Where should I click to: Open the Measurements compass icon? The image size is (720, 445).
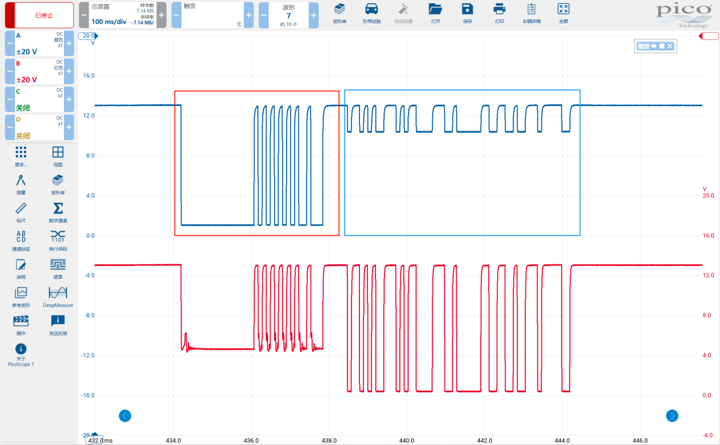point(21,184)
